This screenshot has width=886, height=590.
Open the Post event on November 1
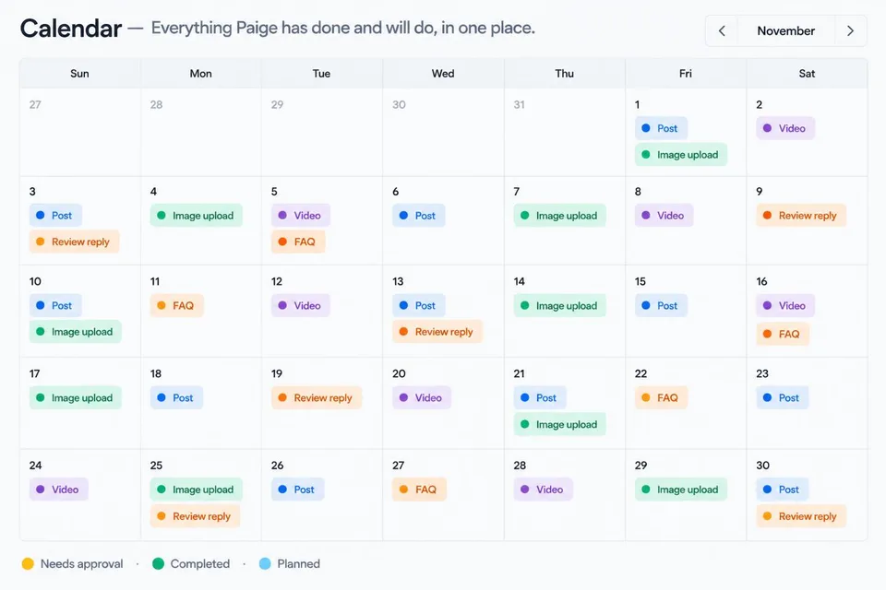tap(661, 128)
